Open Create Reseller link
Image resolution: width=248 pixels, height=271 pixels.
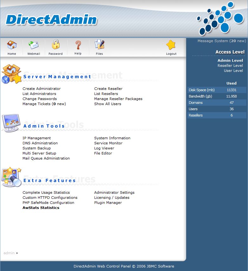click(108, 89)
